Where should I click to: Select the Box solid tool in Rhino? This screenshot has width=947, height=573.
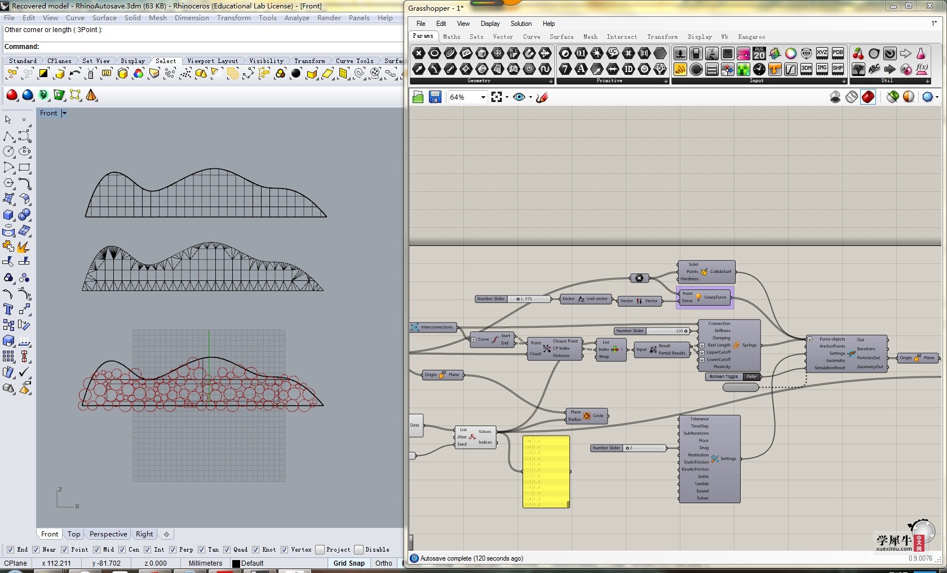tap(8, 215)
